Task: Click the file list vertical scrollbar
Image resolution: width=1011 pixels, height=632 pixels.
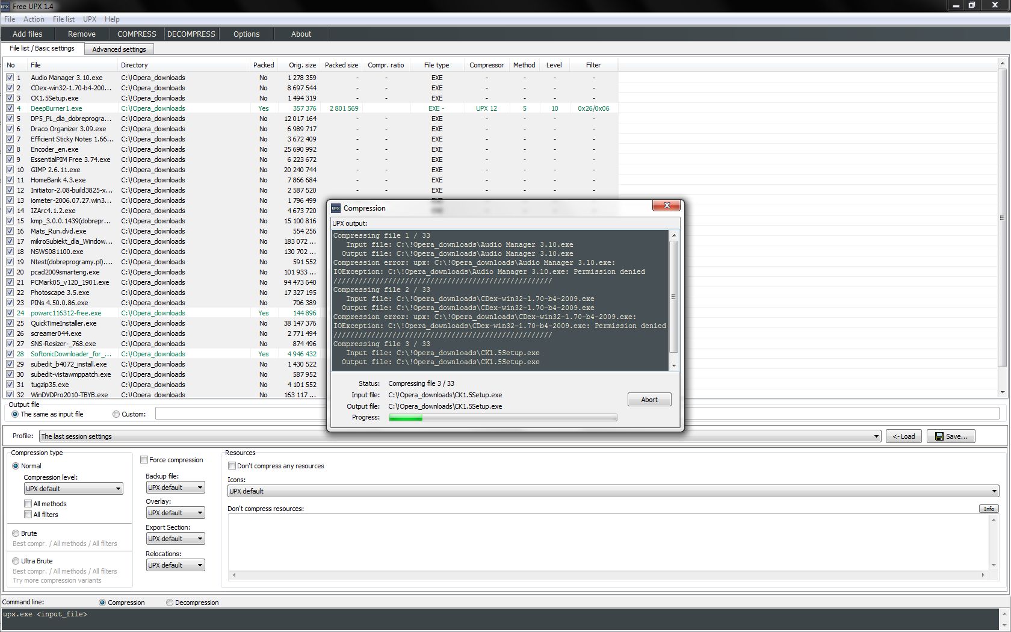Action: tap(1002, 228)
